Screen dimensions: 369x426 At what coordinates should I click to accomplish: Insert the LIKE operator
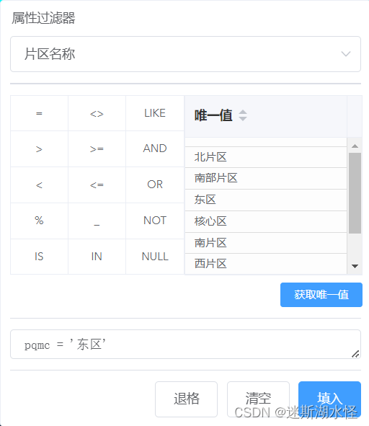(x=155, y=113)
